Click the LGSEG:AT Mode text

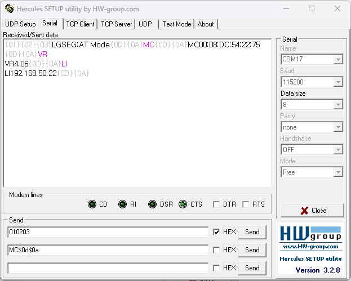coord(81,44)
